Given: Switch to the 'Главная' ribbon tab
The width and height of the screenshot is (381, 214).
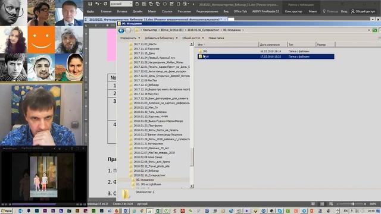Looking at the screenshot, I should (106, 11).
